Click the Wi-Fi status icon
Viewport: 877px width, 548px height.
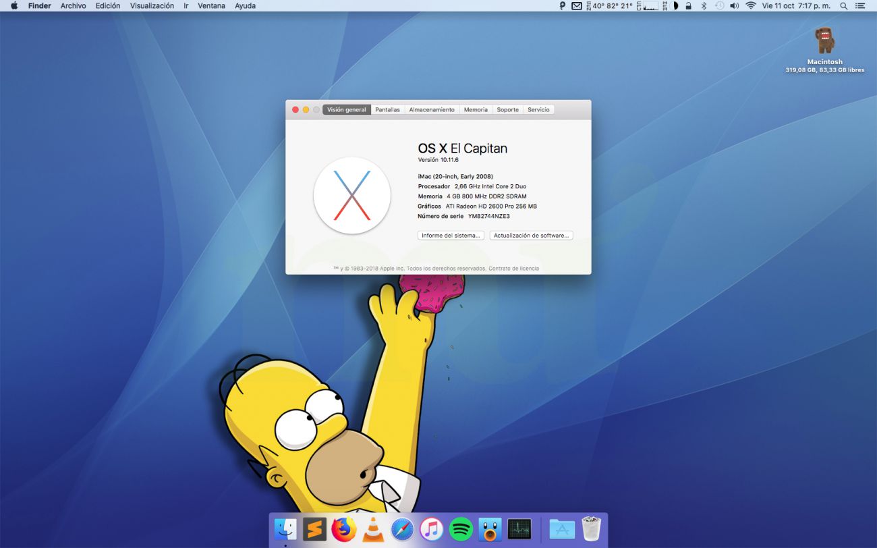(750, 6)
